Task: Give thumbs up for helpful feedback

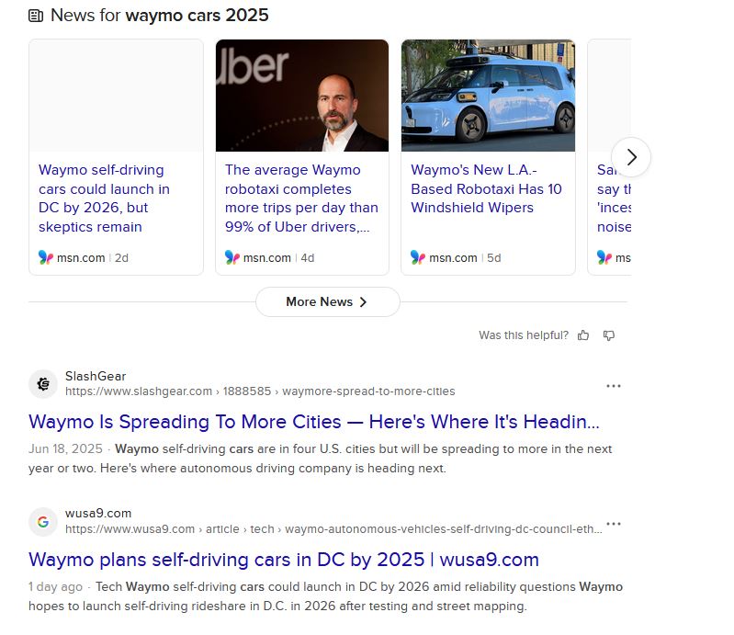Action: pos(583,335)
